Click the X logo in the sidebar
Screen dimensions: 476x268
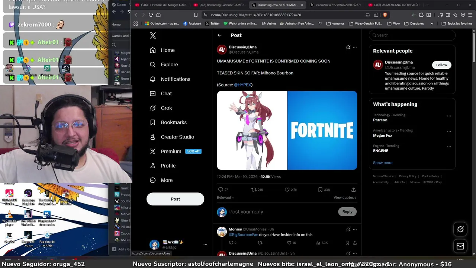pos(153,35)
